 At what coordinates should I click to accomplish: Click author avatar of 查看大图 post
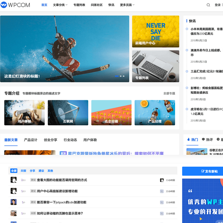coord(14,180)
